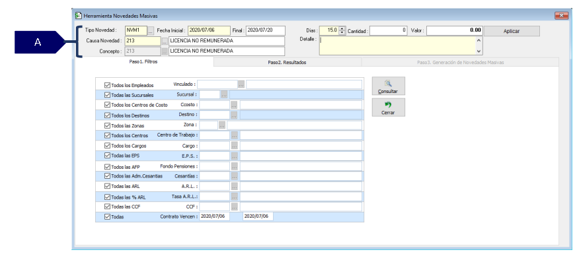
Task: Open lookup button beside Tasa A.R.L. field
Action: (x=234, y=197)
